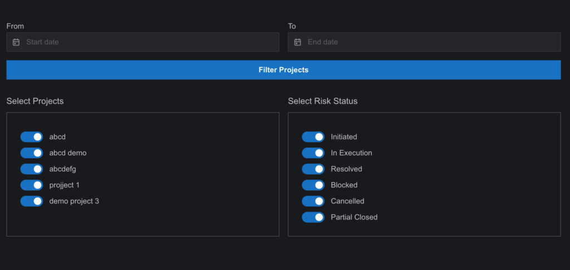Turn off the Initiated risk status
The width and height of the screenshot is (570, 270).
313,137
